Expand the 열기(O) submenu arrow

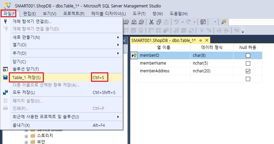118,45
